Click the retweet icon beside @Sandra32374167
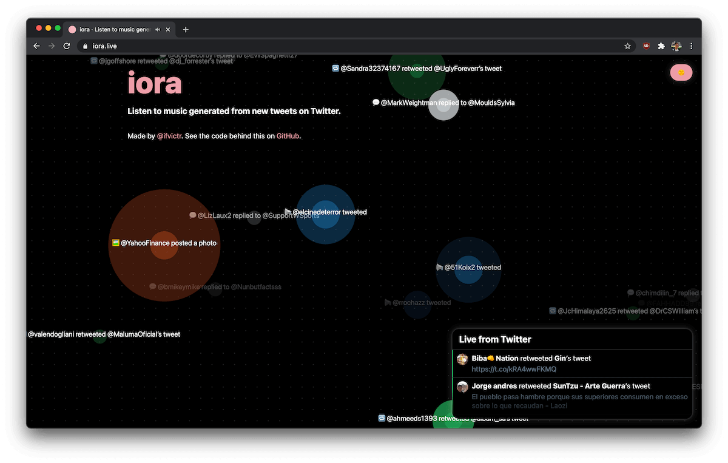Viewport: 728px width, 463px height. (x=335, y=69)
